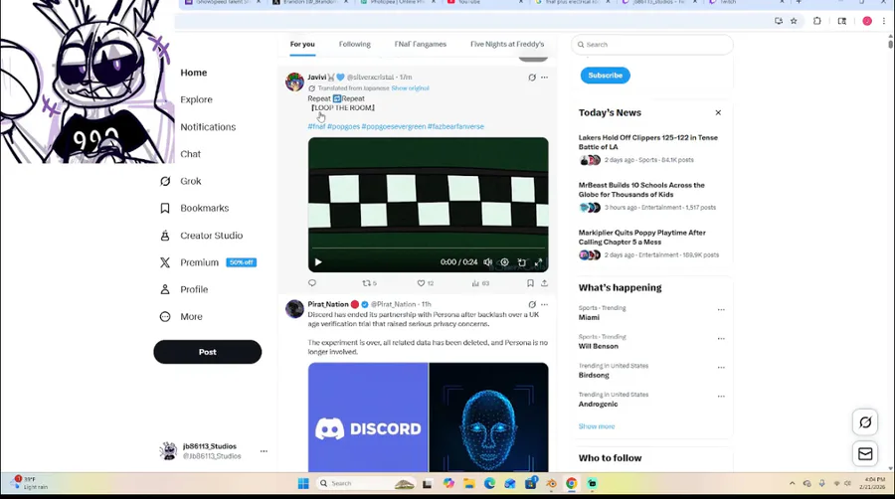This screenshot has height=499, width=895.
Task: Open the #fnaf hashtag
Action: [317, 126]
